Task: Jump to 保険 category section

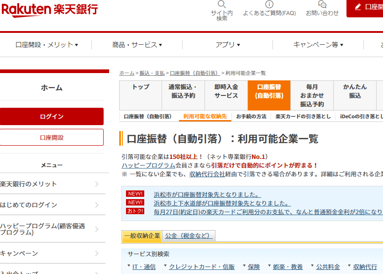Action: pyautogui.click(x=254, y=267)
